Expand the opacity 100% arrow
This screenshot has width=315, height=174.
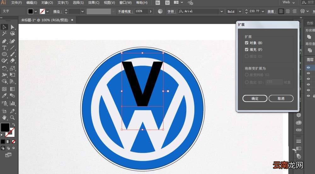click(x=151, y=11)
